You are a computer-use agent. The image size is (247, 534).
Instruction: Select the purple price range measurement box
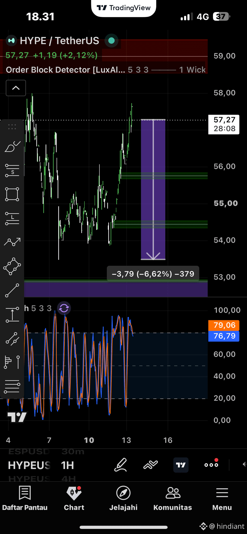153,190
